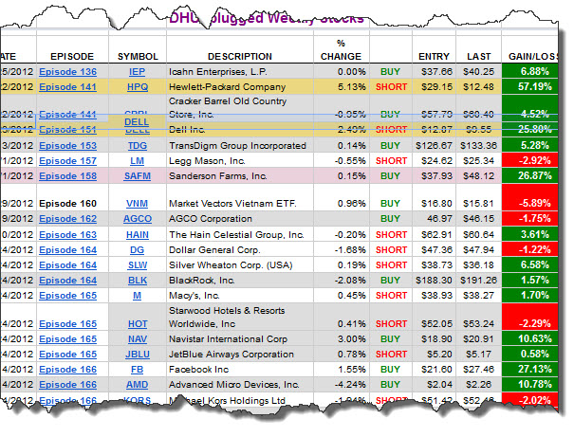The height and width of the screenshot is (437, 574).
Task: Select the $133.36 last price cell
Action: (479, 146)
